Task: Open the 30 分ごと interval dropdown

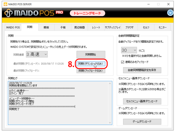Action: [x=129, y=50]
